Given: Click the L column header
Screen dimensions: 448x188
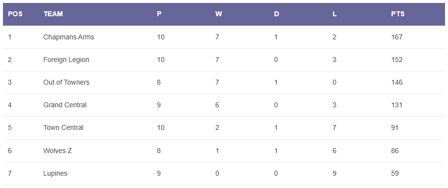Looking at the screenshot, I should [334, 14].
